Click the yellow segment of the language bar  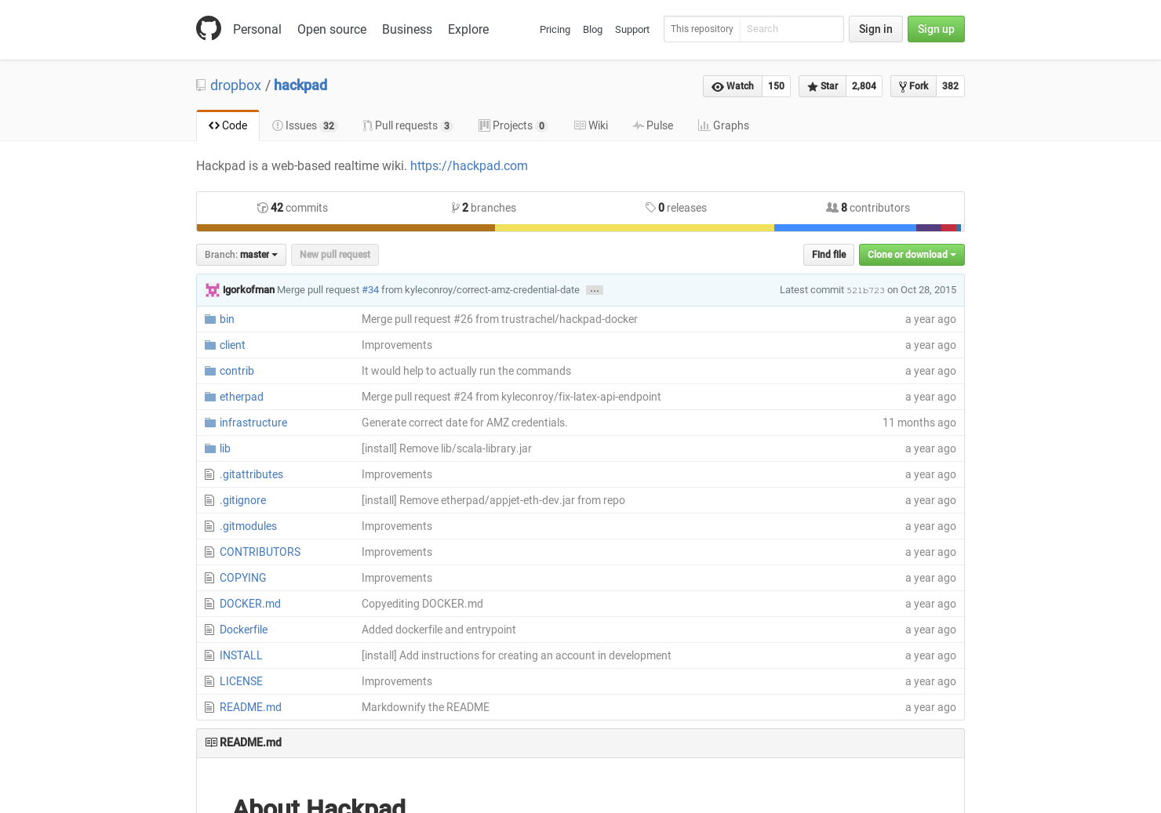tap(634, 227)
